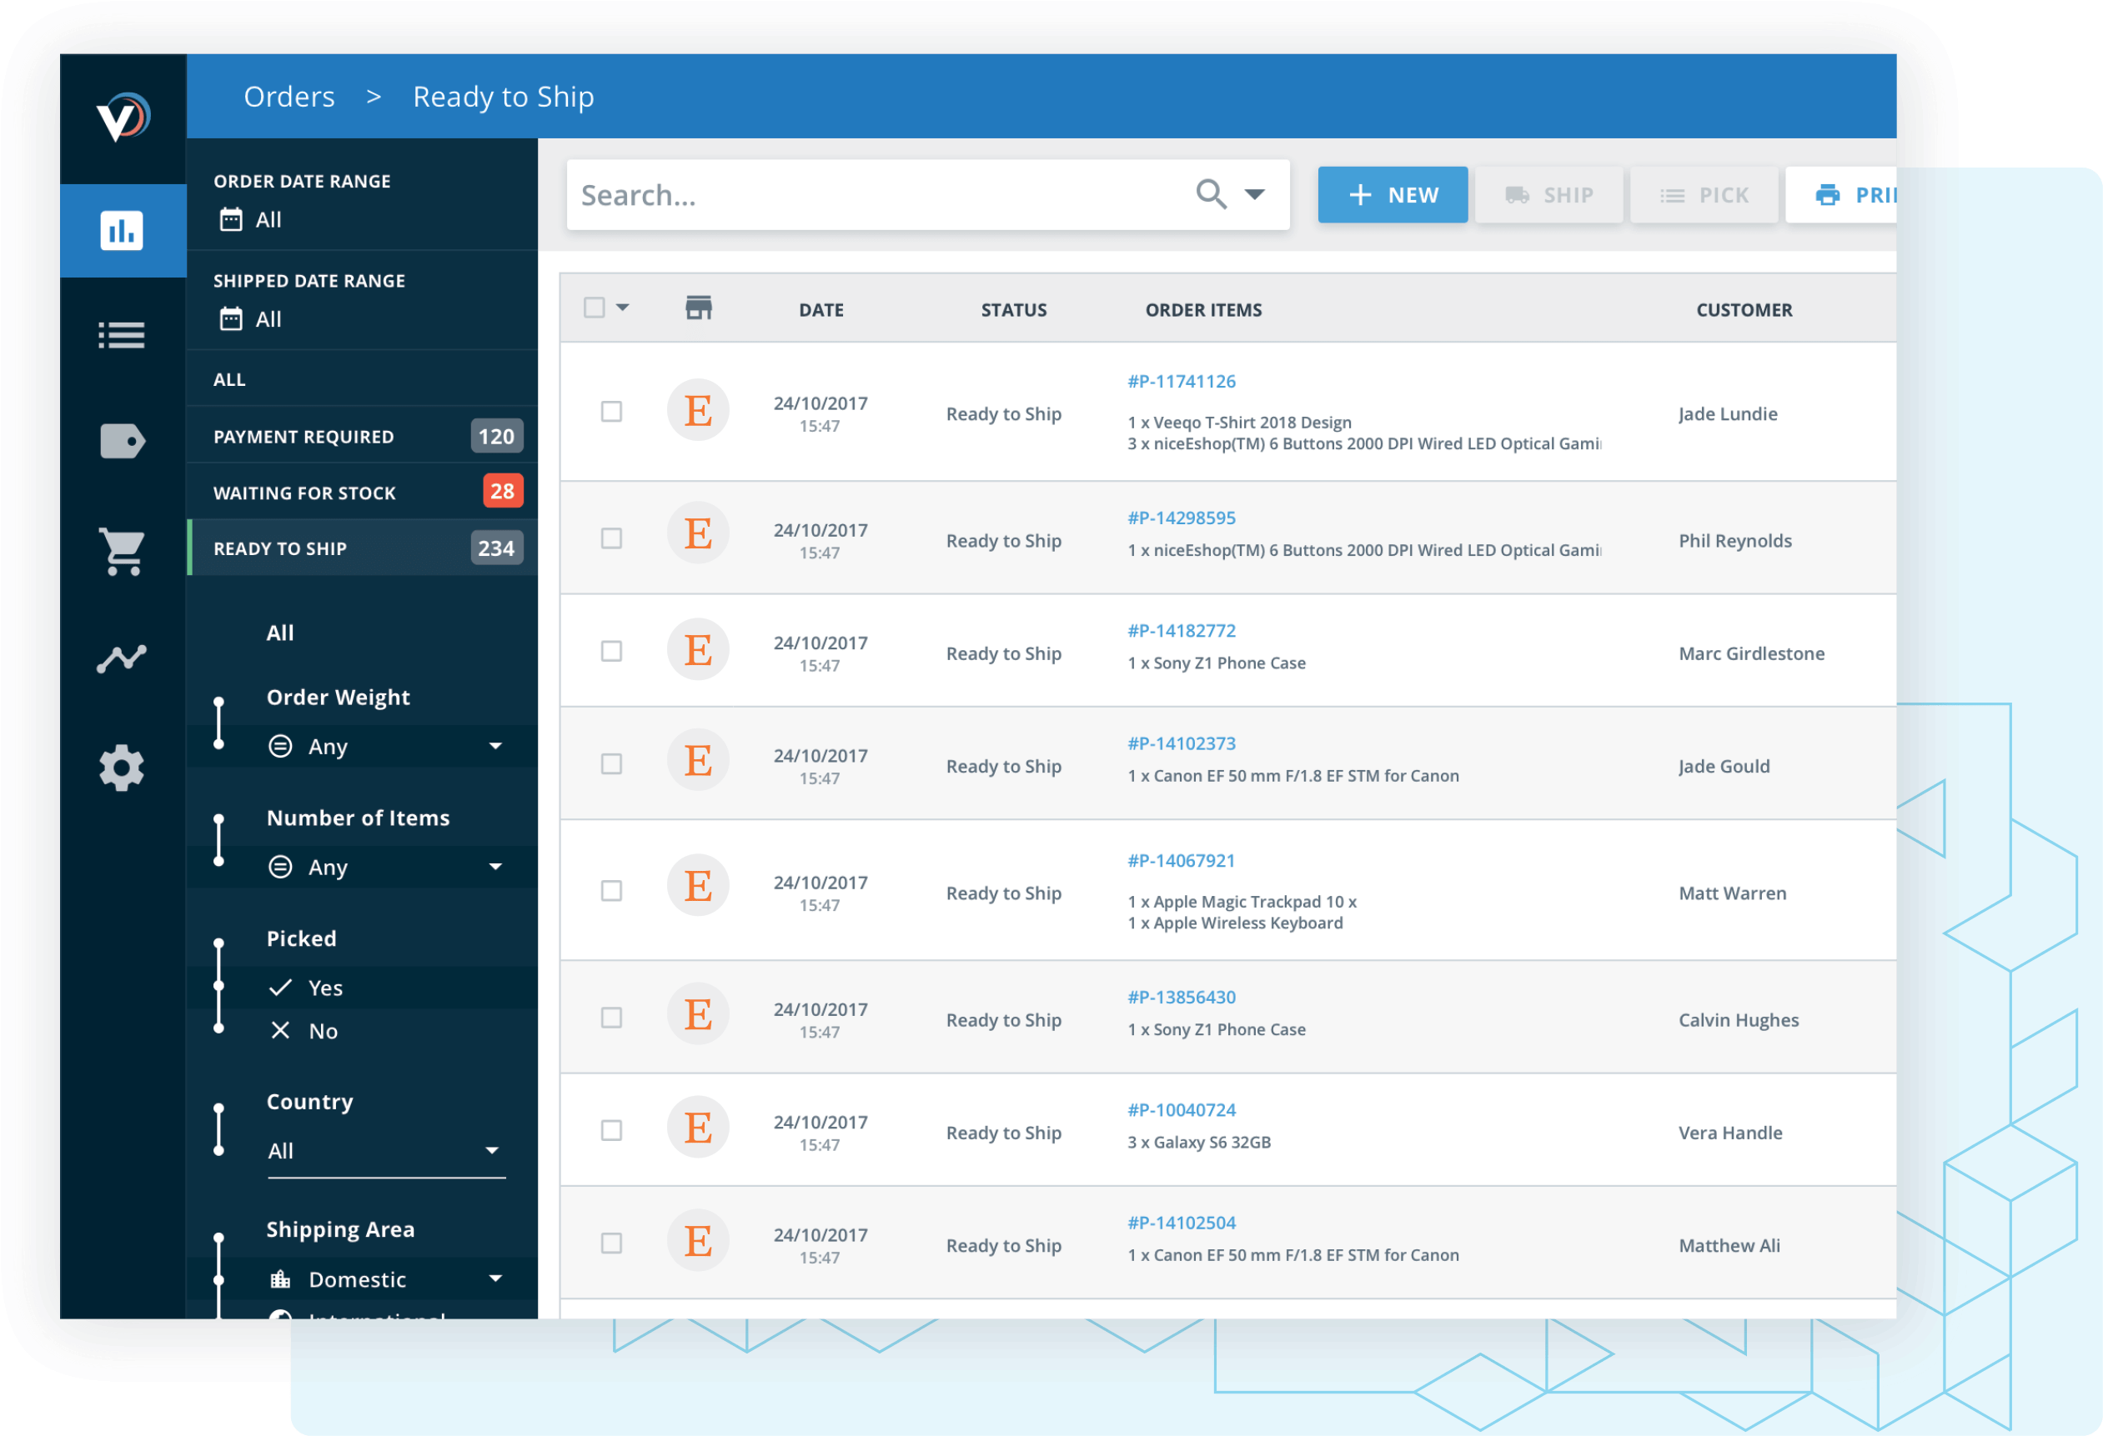
Task: Check the Jade Lundie order checkbox
Action: coord(612,413)
